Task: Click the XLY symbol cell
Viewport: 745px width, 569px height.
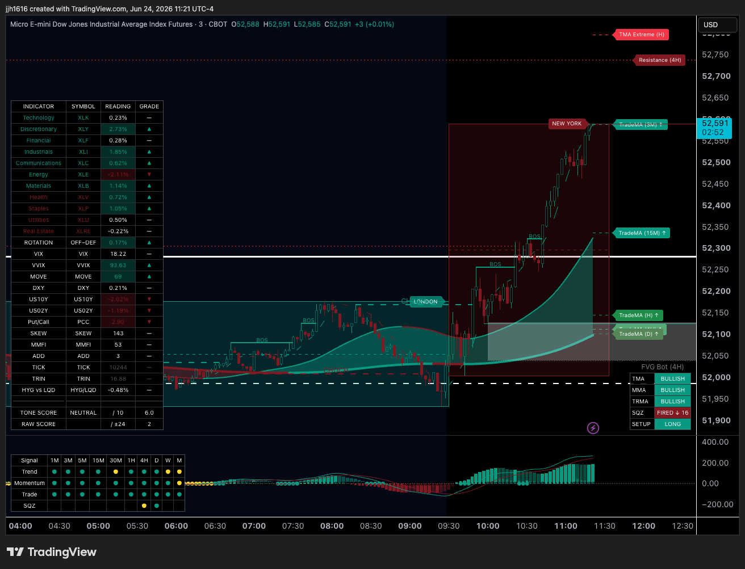Action: 83,129
